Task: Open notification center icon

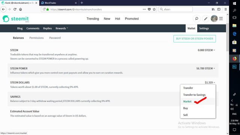Action: point(234,130)
